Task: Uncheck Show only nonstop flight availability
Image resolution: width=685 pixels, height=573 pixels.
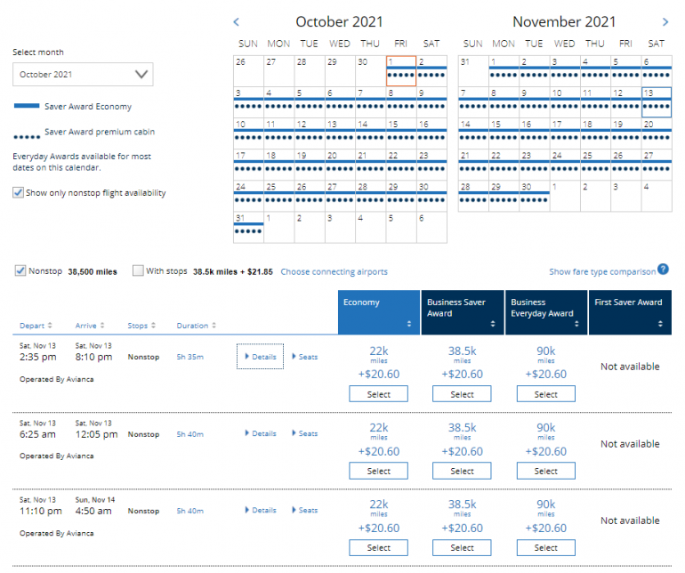Action: tap(19, 192)
